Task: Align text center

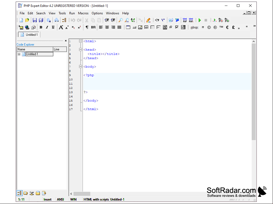Action: pyautogui.click(x=107, y=27)
